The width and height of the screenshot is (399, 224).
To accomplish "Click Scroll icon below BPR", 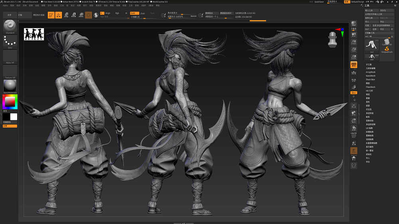I will tap(354, 34).
